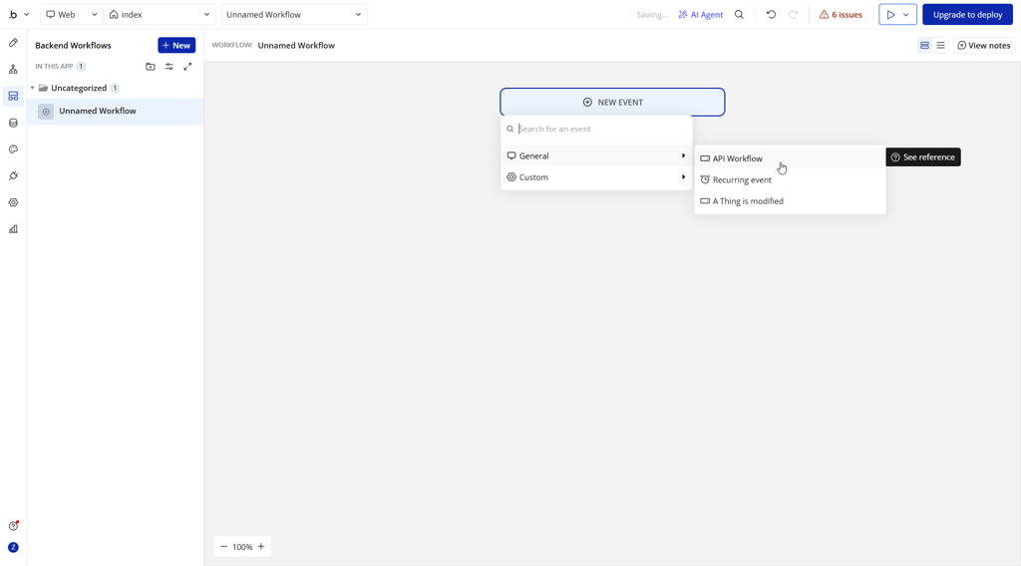Undo the last action

click(x=771, y=14)
